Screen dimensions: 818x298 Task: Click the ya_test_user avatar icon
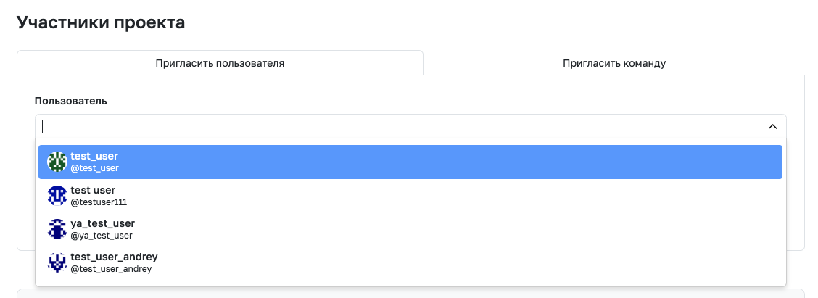[x=57, y=229]
